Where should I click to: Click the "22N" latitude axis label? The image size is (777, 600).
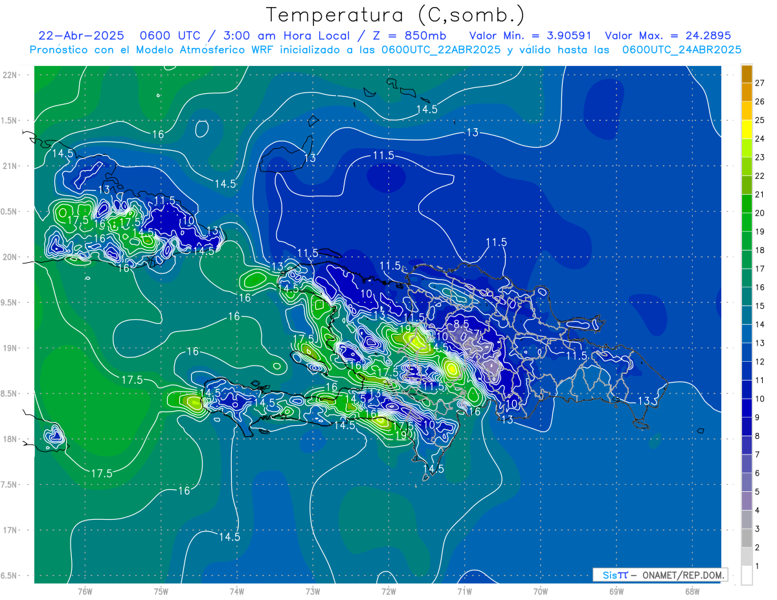point(10,75)
